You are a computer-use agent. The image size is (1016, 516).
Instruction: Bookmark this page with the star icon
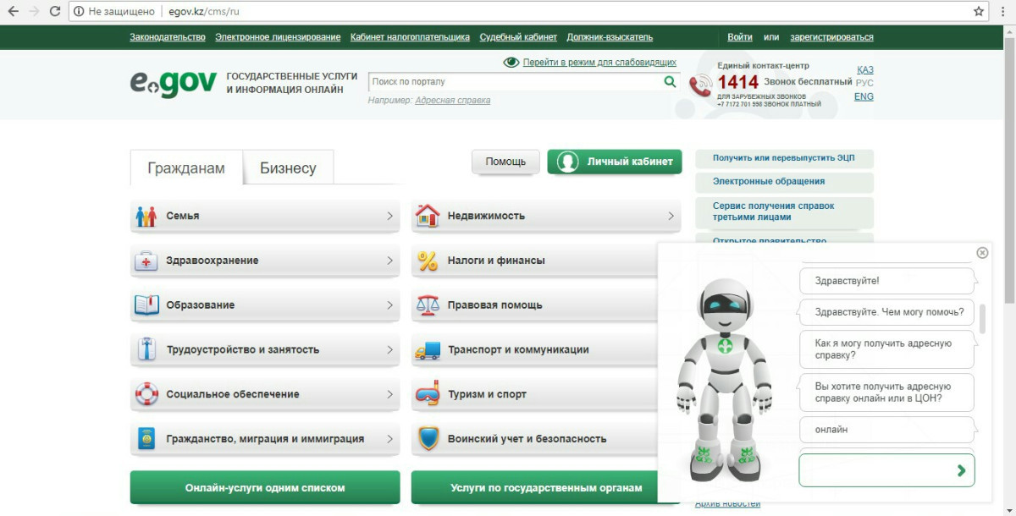click(x=979, y=12)
